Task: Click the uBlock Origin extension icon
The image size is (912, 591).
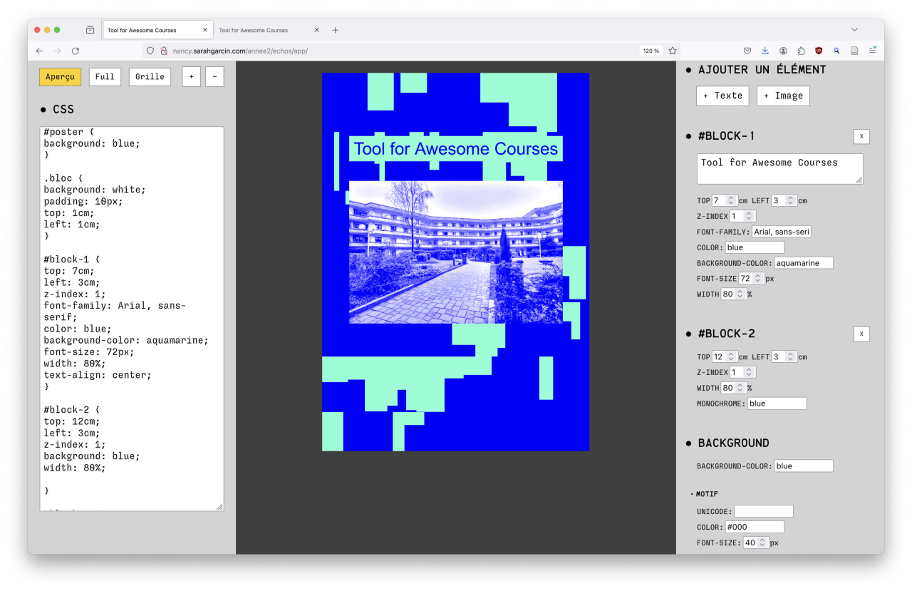Action: [819, 51]
